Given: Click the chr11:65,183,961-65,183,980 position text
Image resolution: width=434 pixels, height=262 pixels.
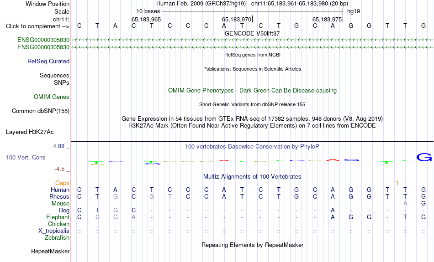Looking at the screenshot, I should pyautogui.click(x=300, y=4).
